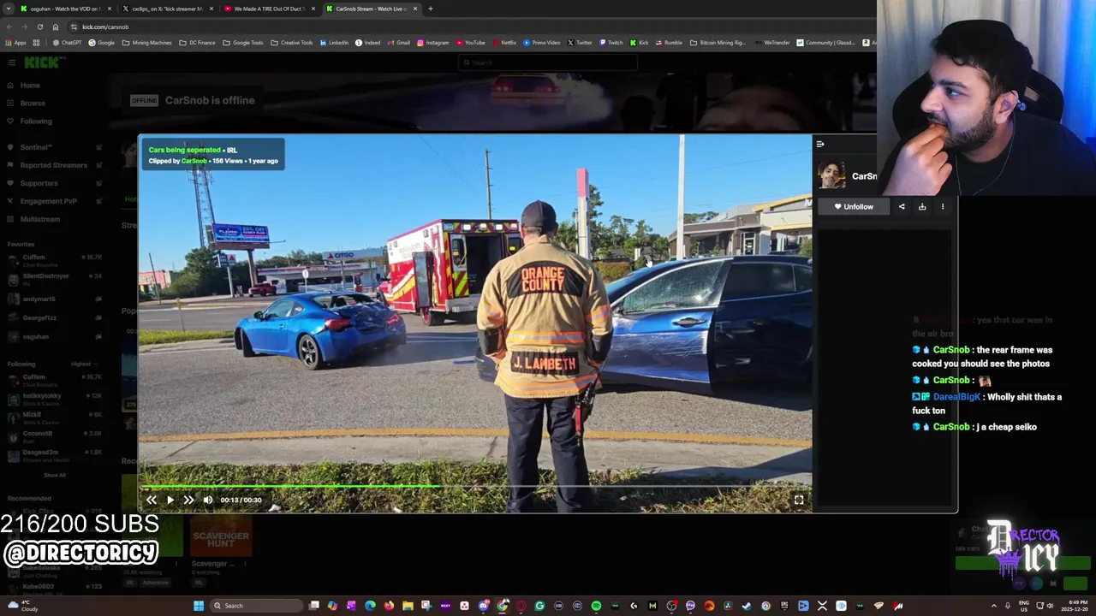Viewport: 1096px width, 616px height.
Task: Open Supporters section in sidebar
Action: click(39, 183)
